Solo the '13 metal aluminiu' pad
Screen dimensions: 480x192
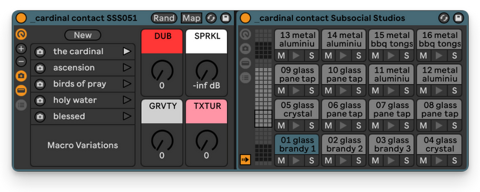(311, 55)
